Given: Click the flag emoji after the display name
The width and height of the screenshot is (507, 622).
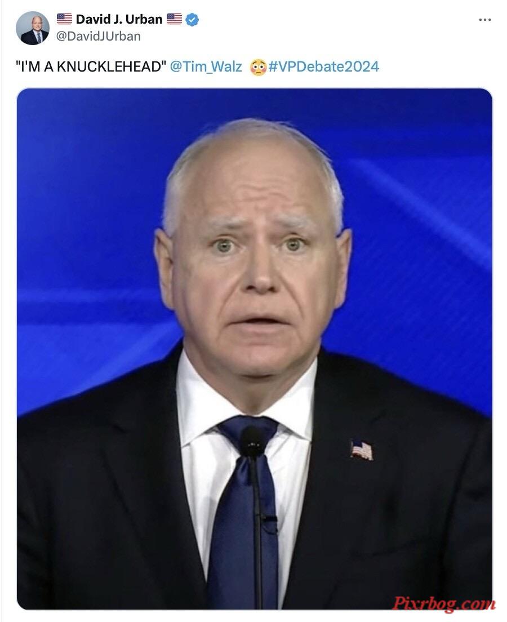Looking at the screenshot, I should point(174,19).
